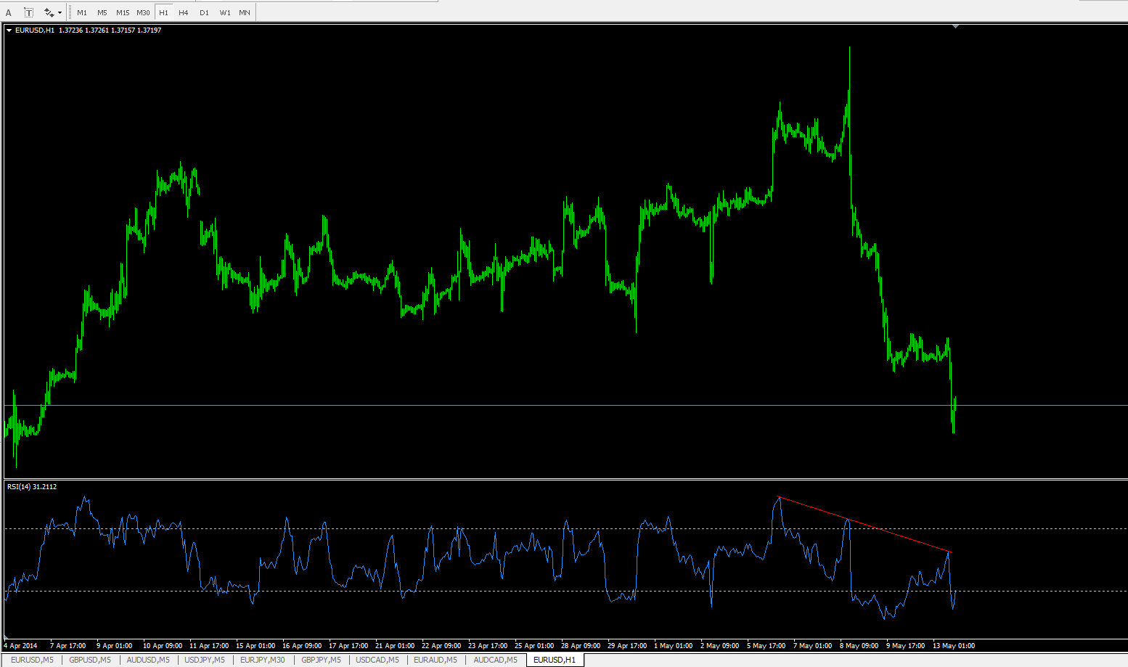
Task: Click the 21 Apr 01:00 time label
Action: pos(395,646)
